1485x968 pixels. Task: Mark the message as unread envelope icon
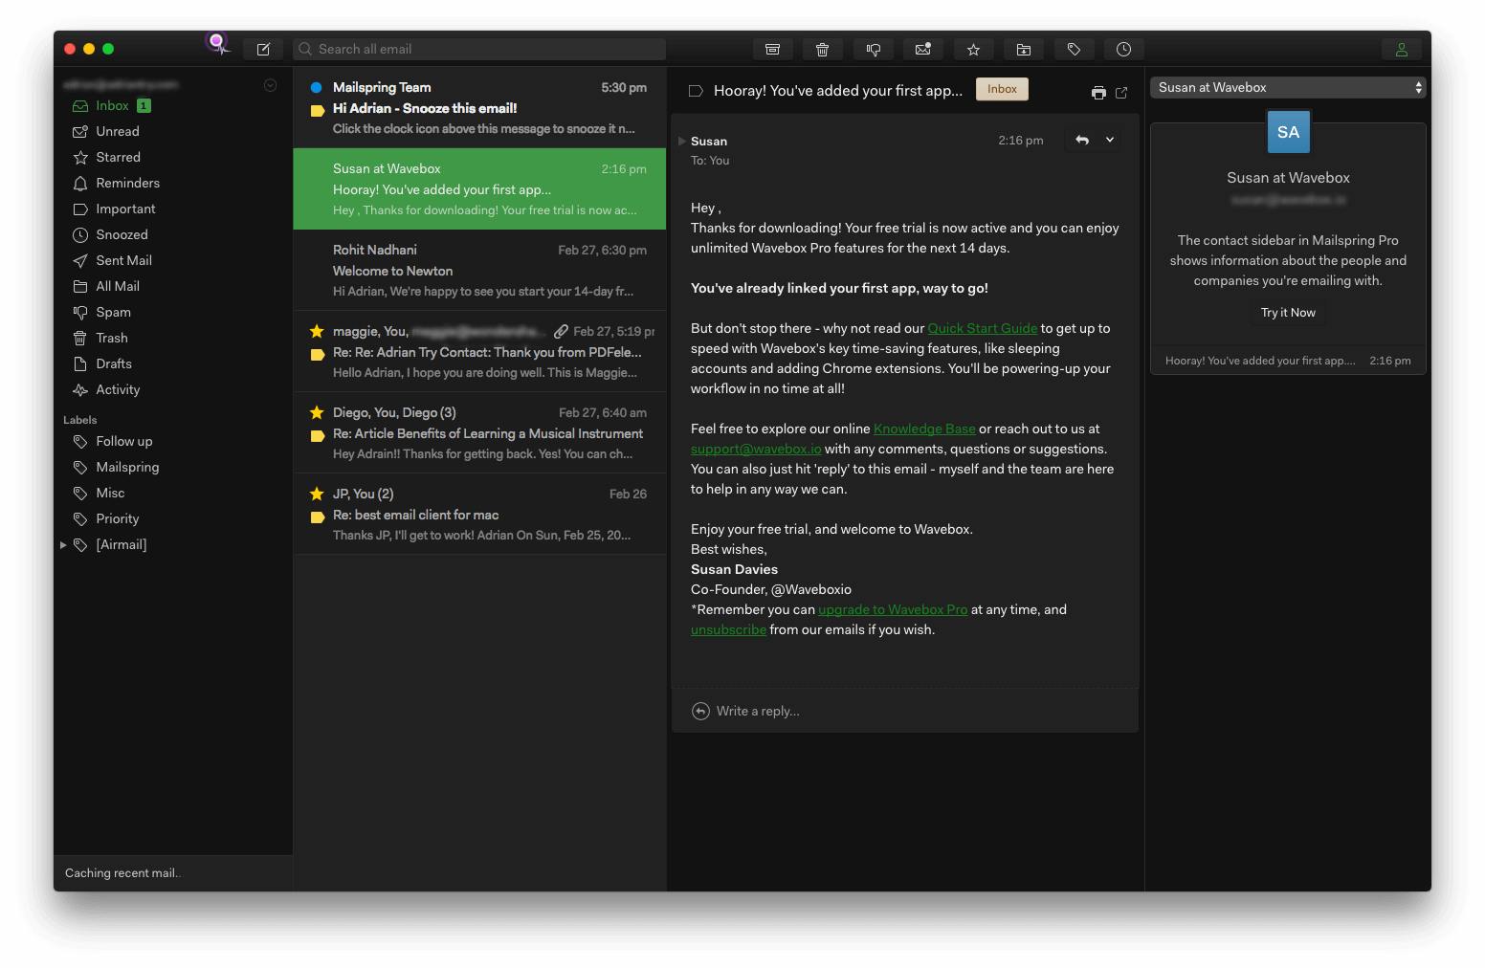923,49
